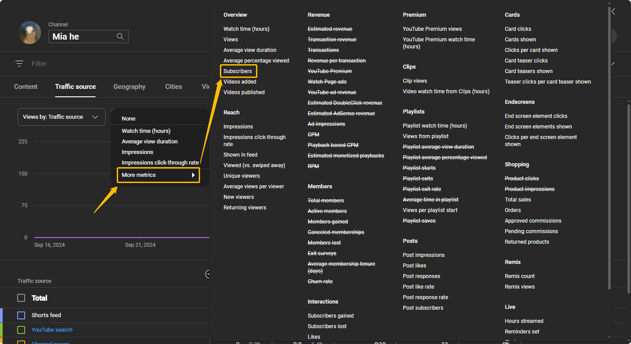Select Subscribers gained under Interactions
The height and width of the screenshot is (344, 631).
pos(330,316)
